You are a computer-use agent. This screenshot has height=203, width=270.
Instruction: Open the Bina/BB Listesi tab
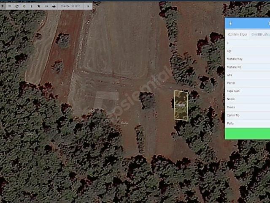click(260, 34)
